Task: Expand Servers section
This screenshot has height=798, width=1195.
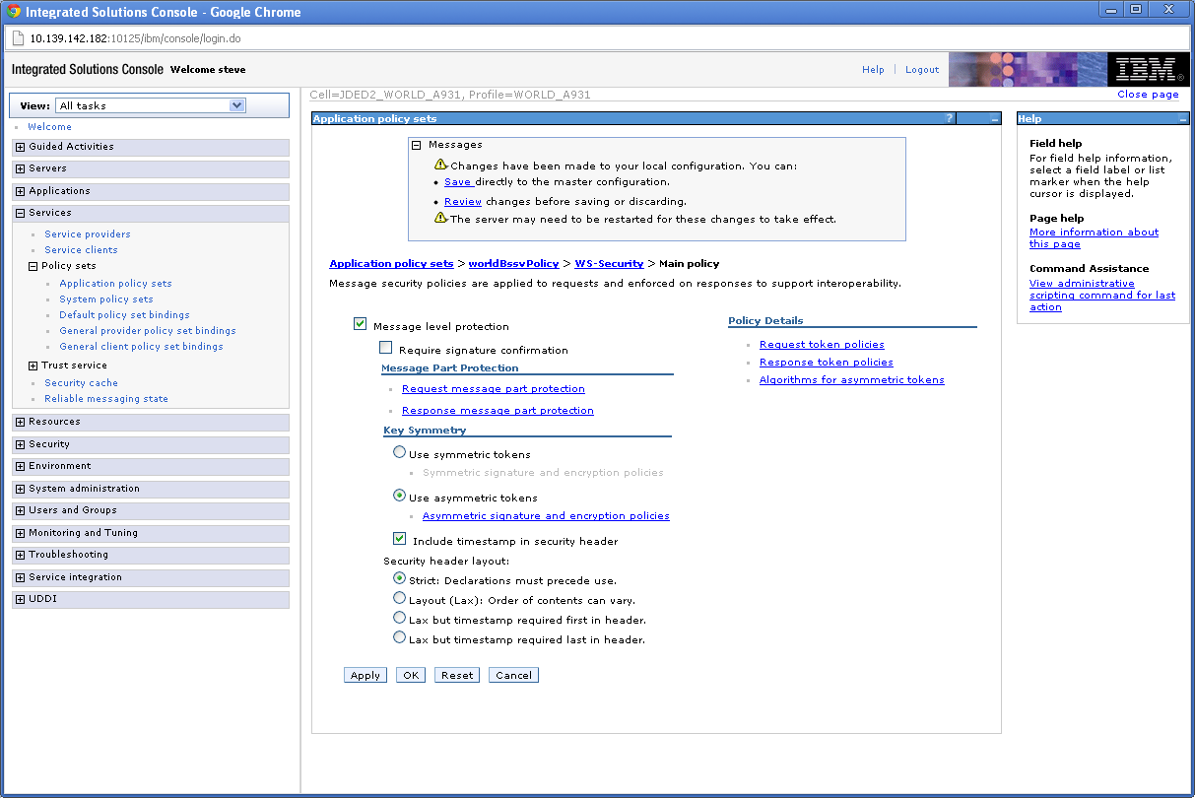Action: tap(20, 168)
